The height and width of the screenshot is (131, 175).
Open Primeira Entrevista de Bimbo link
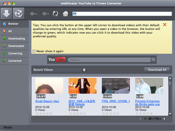point(147,103)
